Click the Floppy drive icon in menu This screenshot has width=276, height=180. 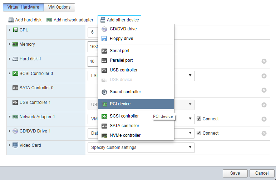pyautogui.click(x=104, y=39)
